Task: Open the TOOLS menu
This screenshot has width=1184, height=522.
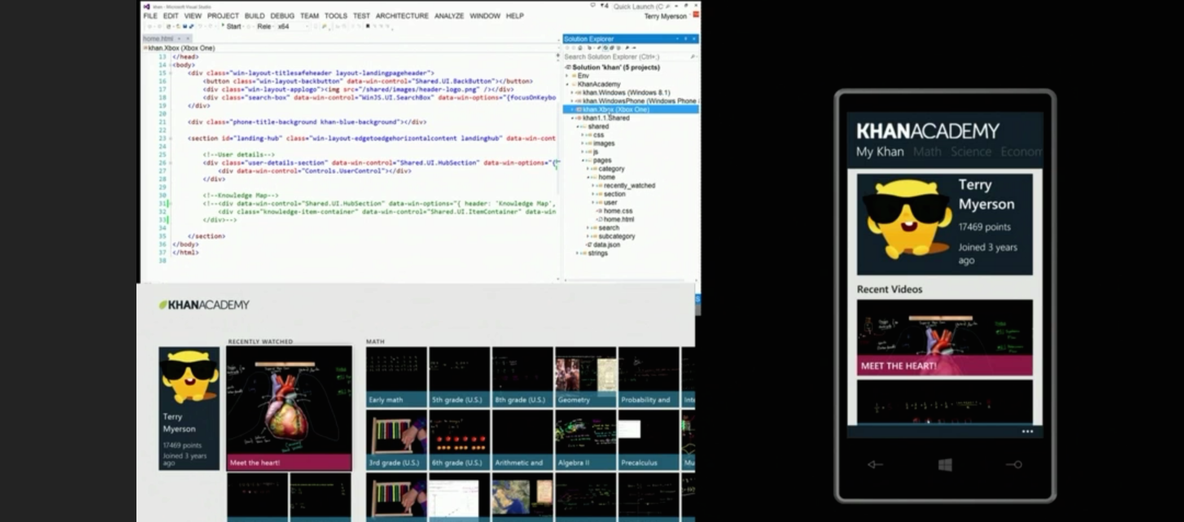Action: point(335,16)
